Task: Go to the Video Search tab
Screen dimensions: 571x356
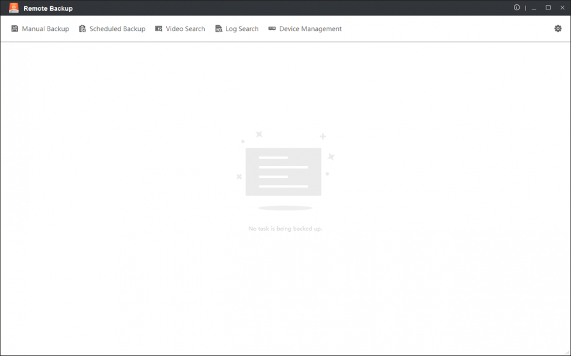Action: point(180,29)
